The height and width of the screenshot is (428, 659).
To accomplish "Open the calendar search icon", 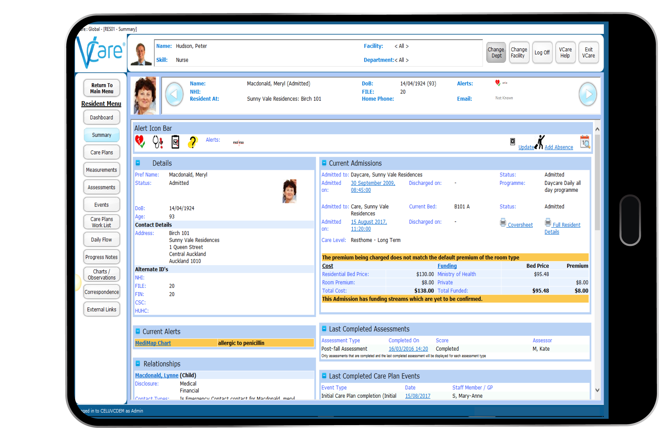I will pyautogui.click(x=585, y=142).
